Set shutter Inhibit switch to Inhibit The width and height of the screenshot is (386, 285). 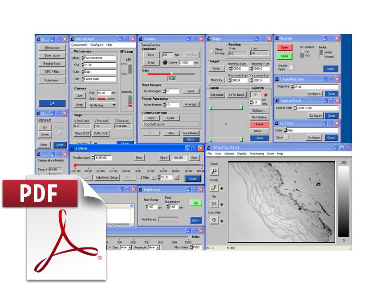[321, 52]
